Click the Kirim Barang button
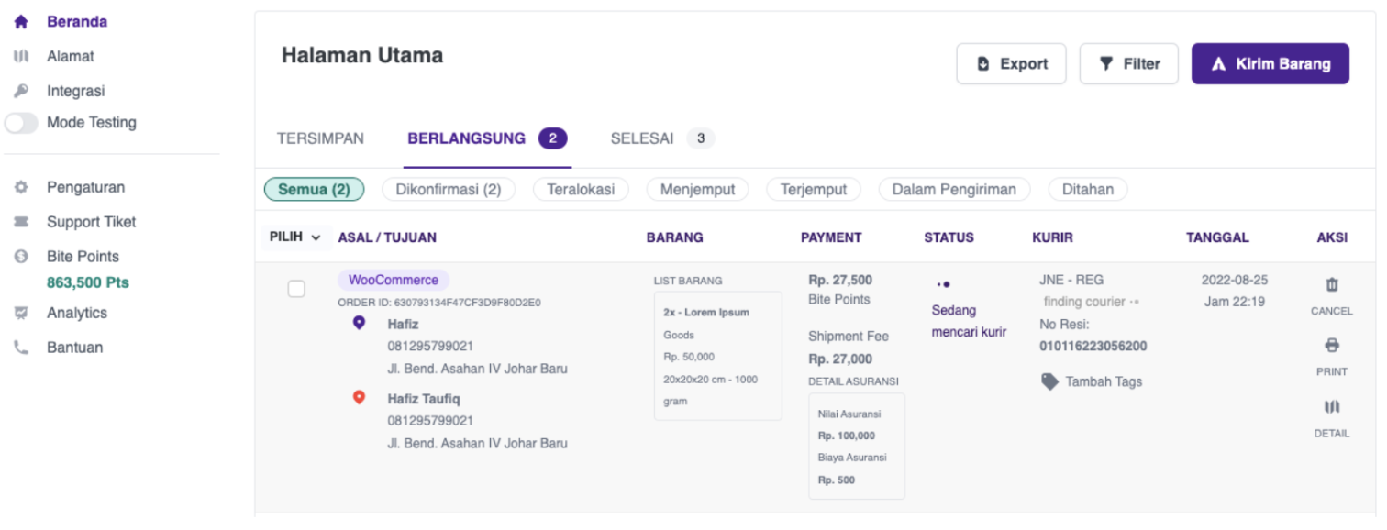 [1270, 64]
